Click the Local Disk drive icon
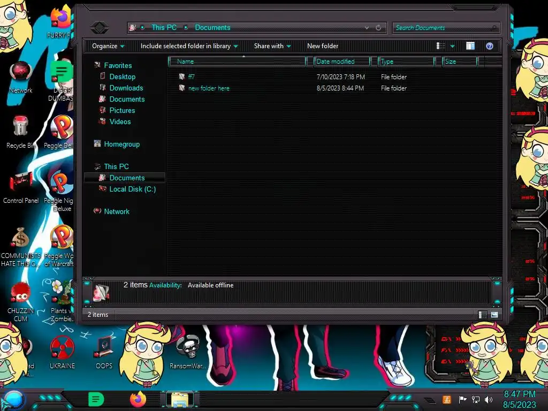Viewport: 548px width, 411px height. pyautogui.click(x=102, y=188)
